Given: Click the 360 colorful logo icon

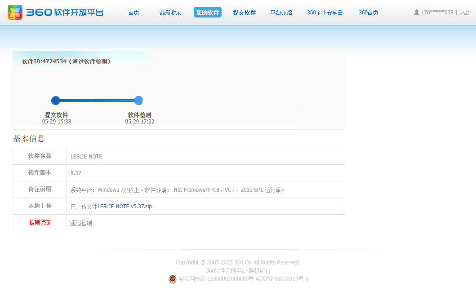Looking at the screenshot, I should click(x=15, y=13).
